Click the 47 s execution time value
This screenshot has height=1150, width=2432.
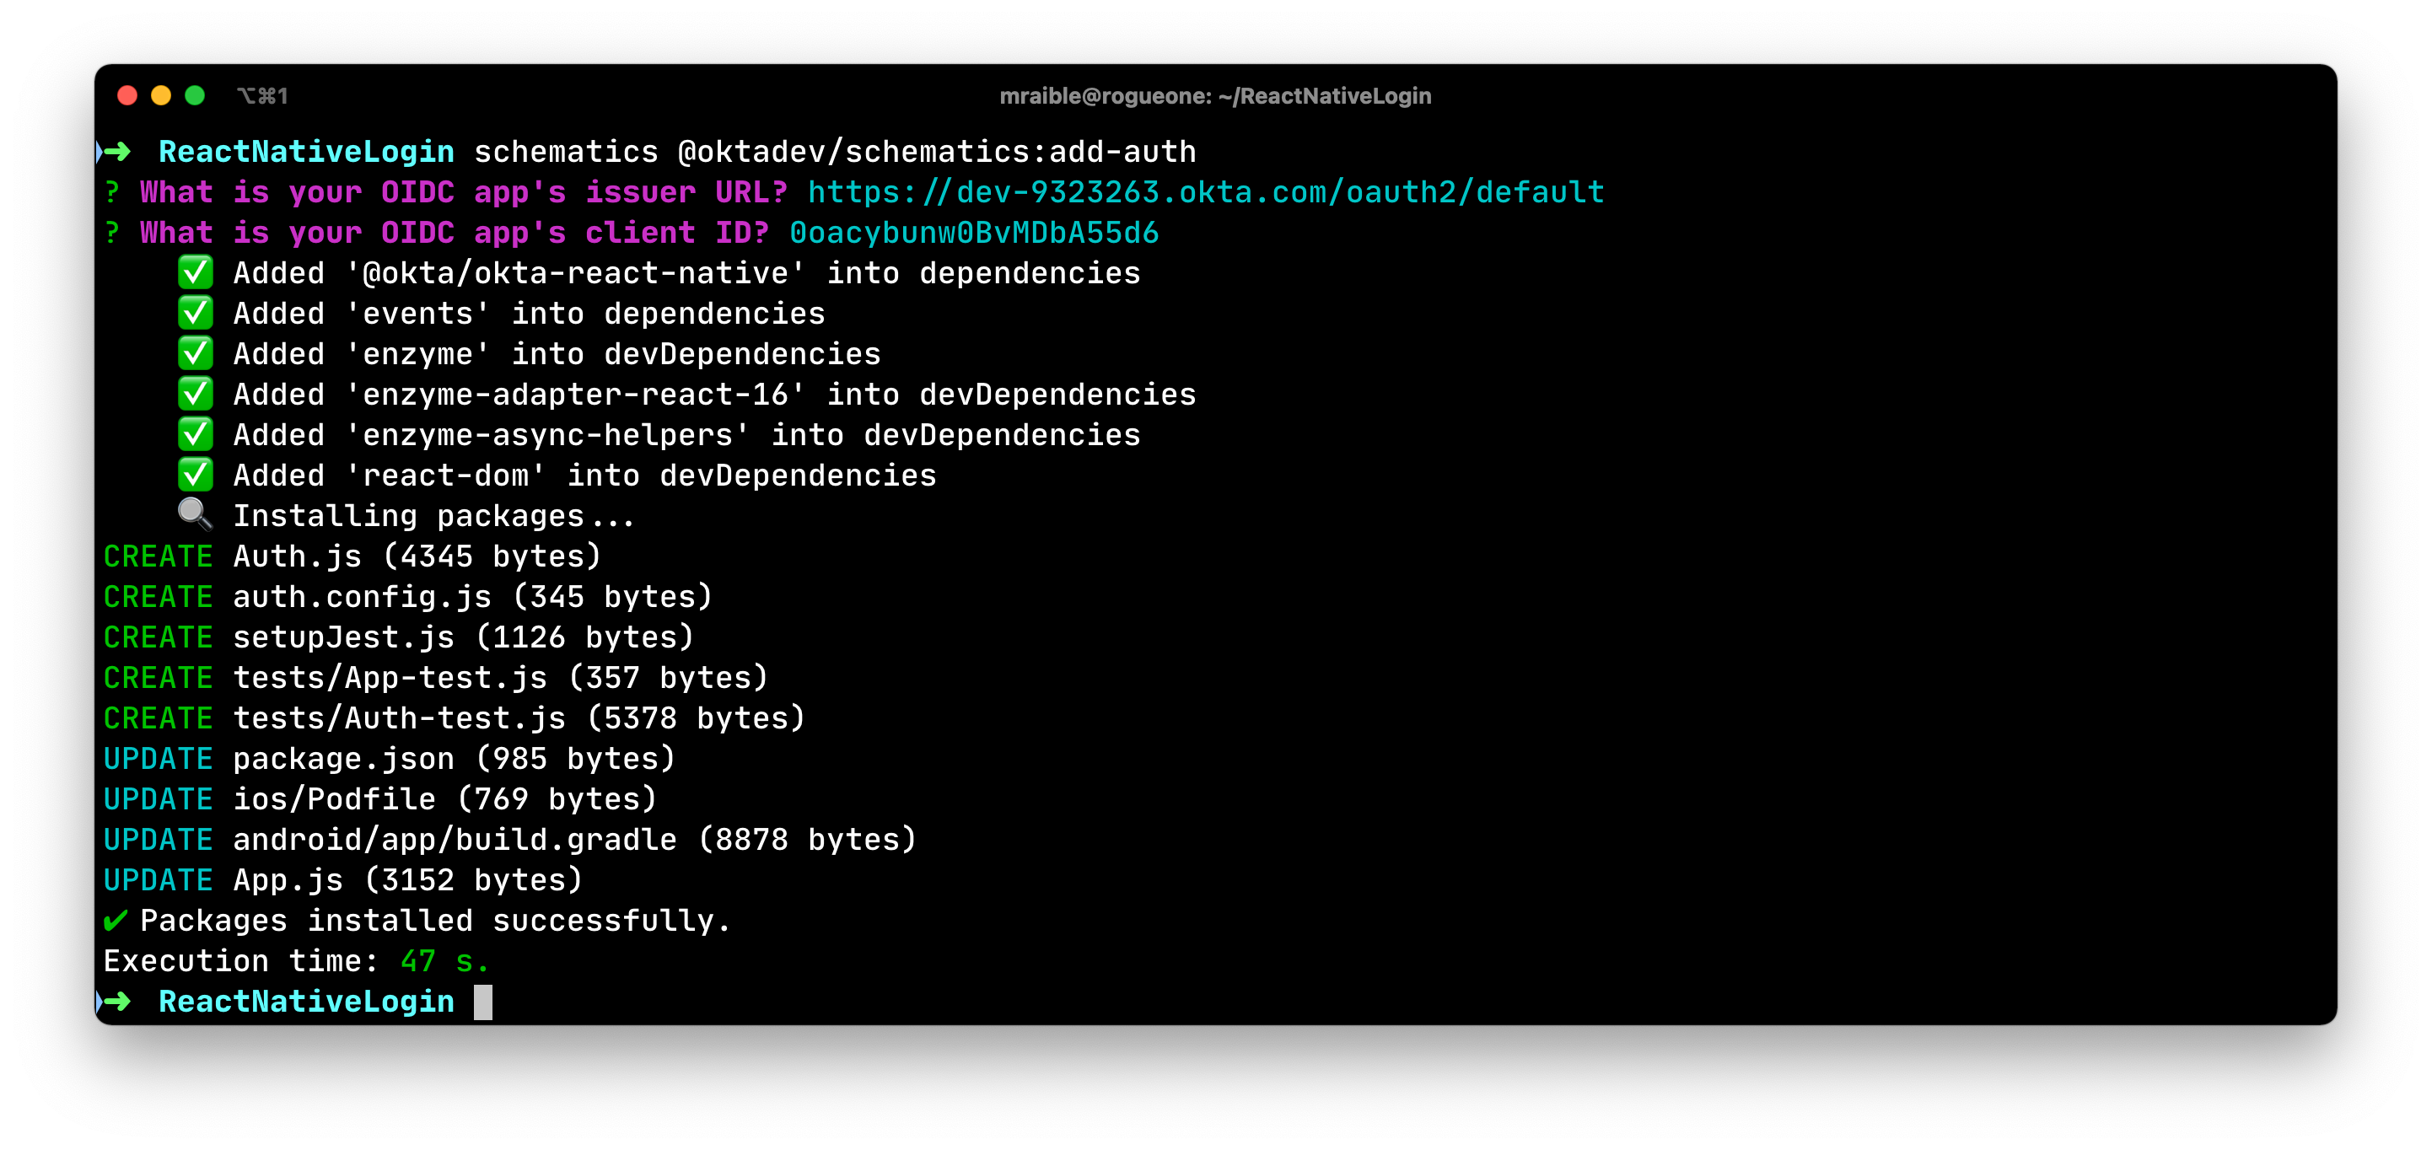444,961
